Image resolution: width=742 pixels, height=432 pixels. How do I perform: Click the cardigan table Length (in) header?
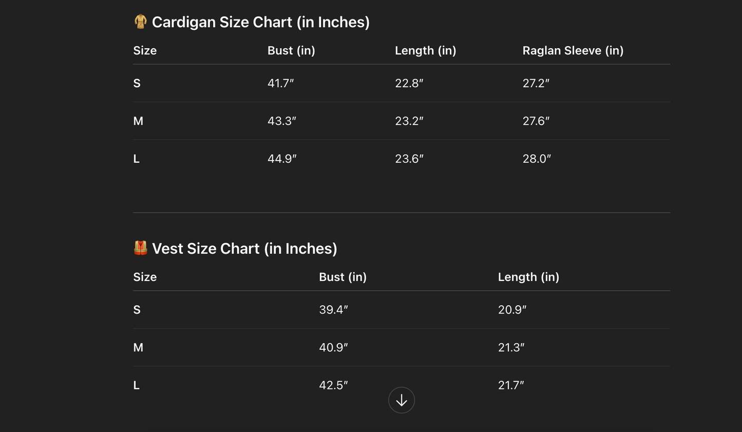(x=425, y=50)
